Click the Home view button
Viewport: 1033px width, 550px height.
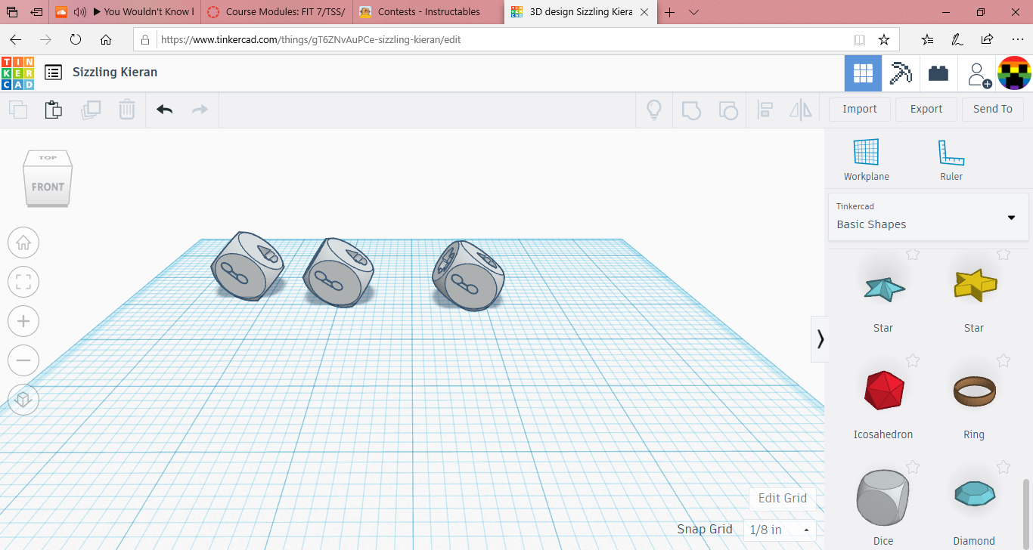click(23, 243)
